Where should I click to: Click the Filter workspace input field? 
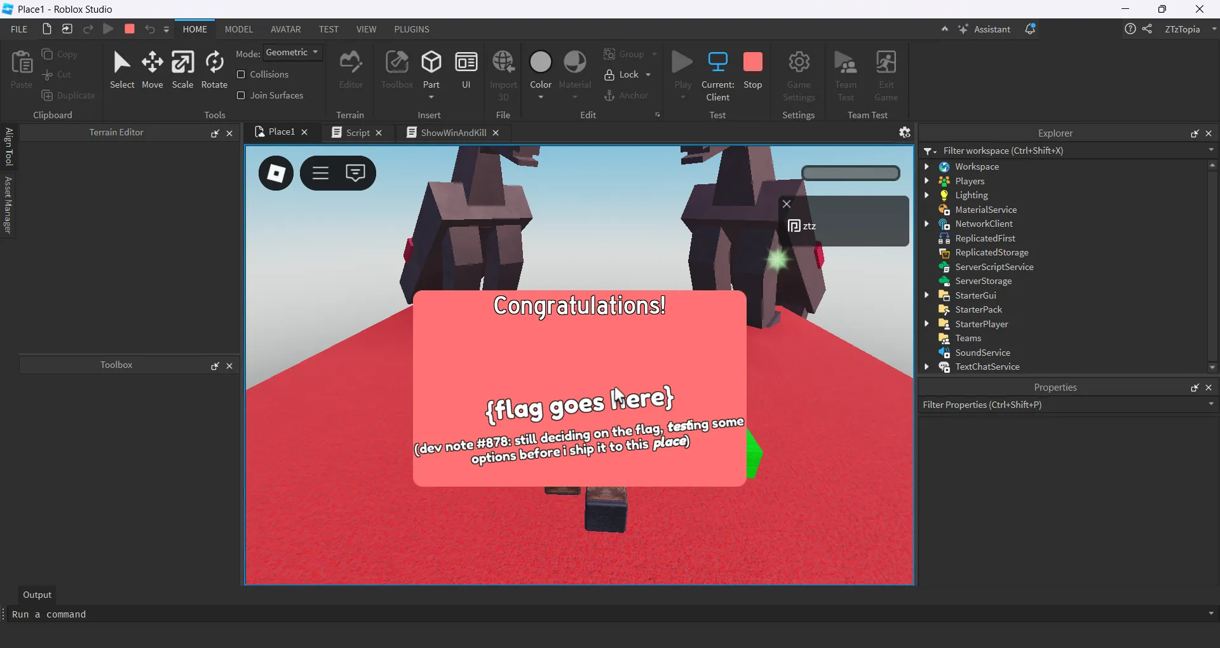[1067, 151]
